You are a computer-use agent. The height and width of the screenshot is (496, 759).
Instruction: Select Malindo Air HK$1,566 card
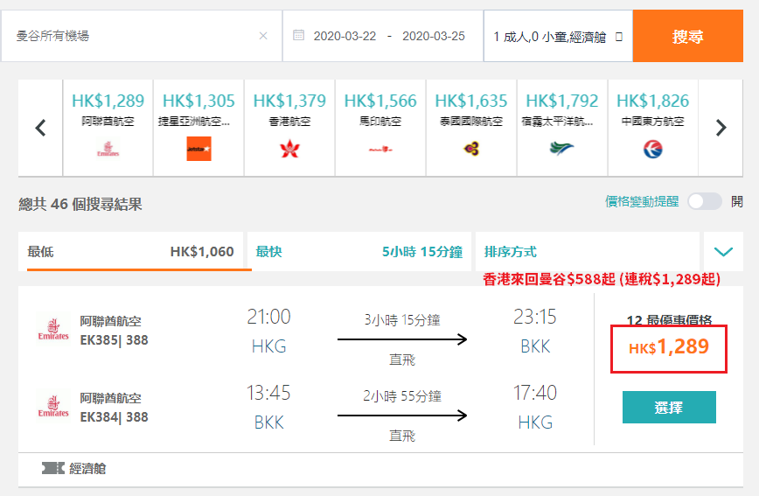[380, 128]
